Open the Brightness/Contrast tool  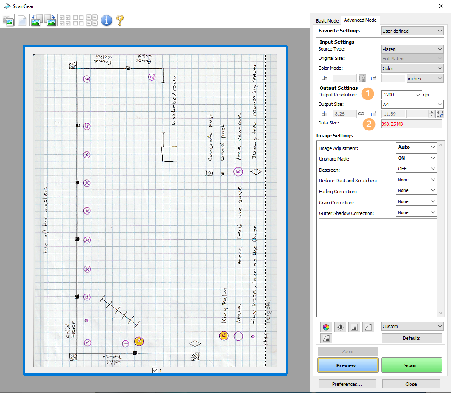[340, 327]
